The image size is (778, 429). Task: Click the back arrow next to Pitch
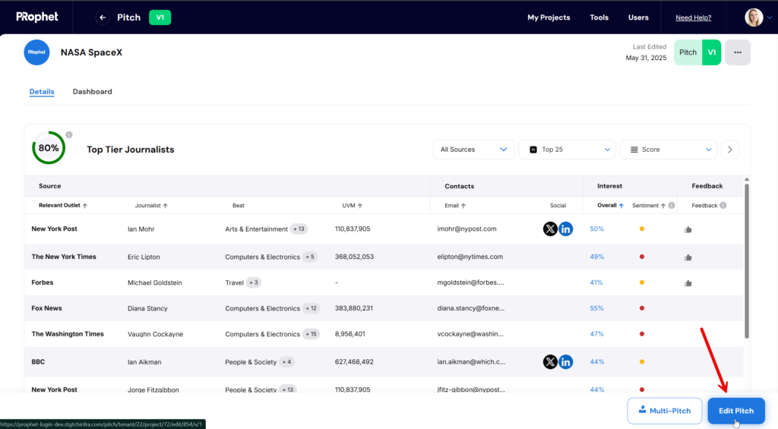tap(103, 17)
